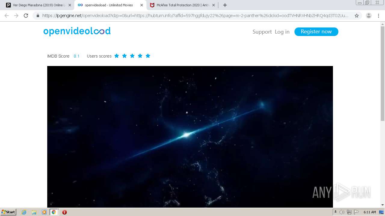Open the Chrome profile avatar menu
This screenshot has width=385, height=216.
pyautogui.click(x=368, y=16)
